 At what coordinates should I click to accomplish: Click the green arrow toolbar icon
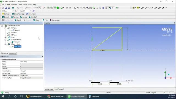pyautogui.click(x=117, y=8)
